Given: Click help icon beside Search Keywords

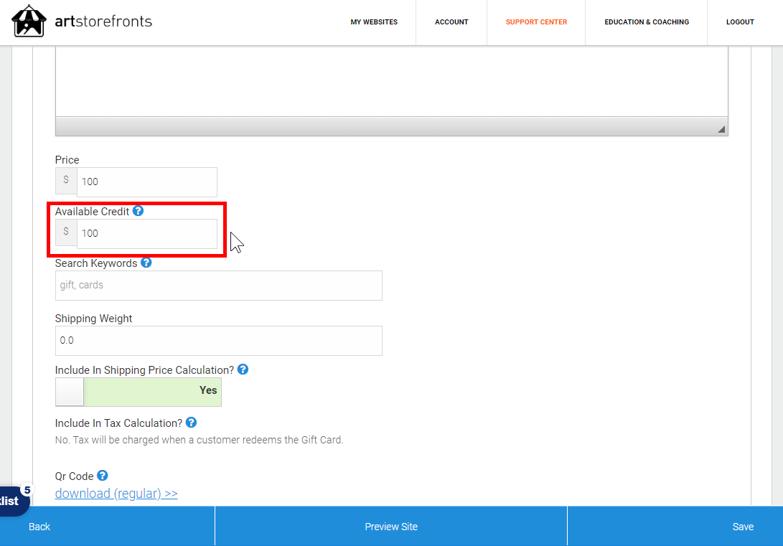Looking at the screenshot, I should coord(146,263).
